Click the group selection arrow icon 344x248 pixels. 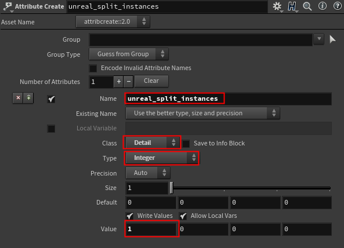[332, 39]
